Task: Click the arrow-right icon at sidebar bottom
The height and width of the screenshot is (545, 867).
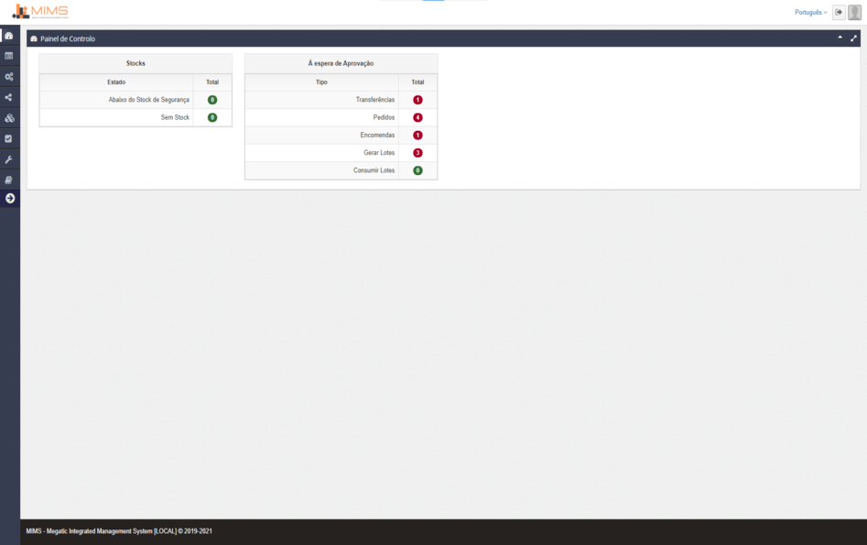Action: click(x=10, y=197)
